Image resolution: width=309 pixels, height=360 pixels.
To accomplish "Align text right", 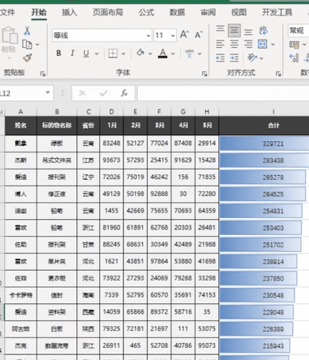I will (248, 44).
